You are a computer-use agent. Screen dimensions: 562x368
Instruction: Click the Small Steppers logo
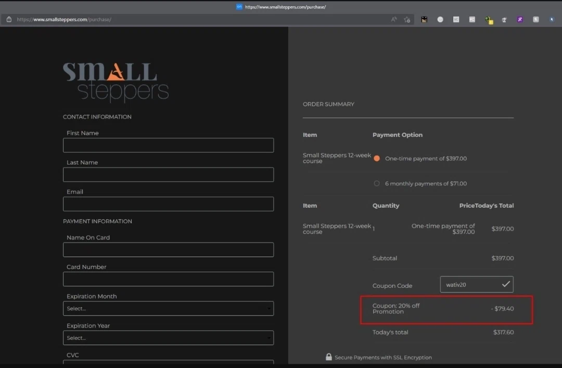tap(116, 82)
